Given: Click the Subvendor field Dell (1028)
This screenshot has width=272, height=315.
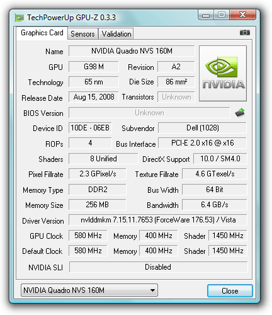Looking at the screenshot, I should pos(202,128).
